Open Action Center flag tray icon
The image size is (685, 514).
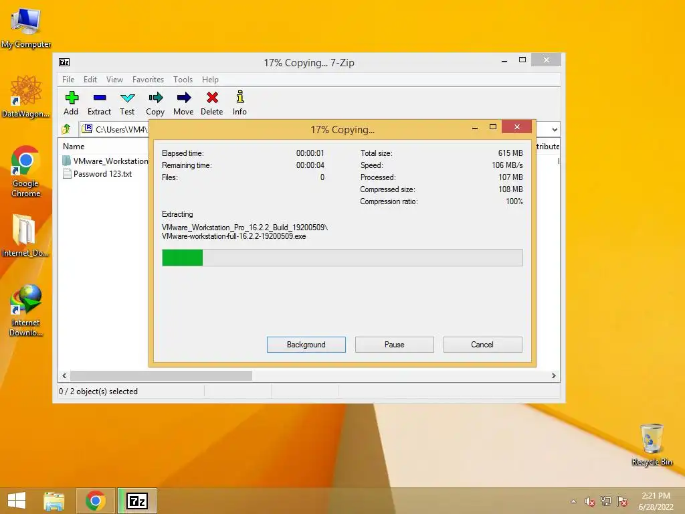[622, 501]
